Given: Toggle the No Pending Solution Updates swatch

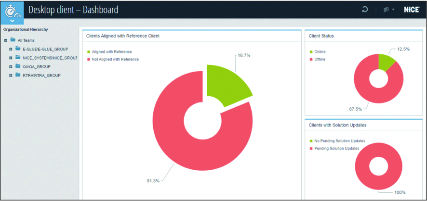Looking at the screenshot, I should tap(311, 141).
